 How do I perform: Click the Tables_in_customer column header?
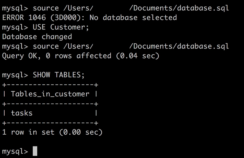(x=50, y=94)
